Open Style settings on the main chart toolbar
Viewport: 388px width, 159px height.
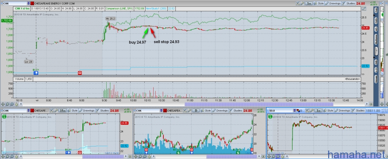tap(319, 4)
